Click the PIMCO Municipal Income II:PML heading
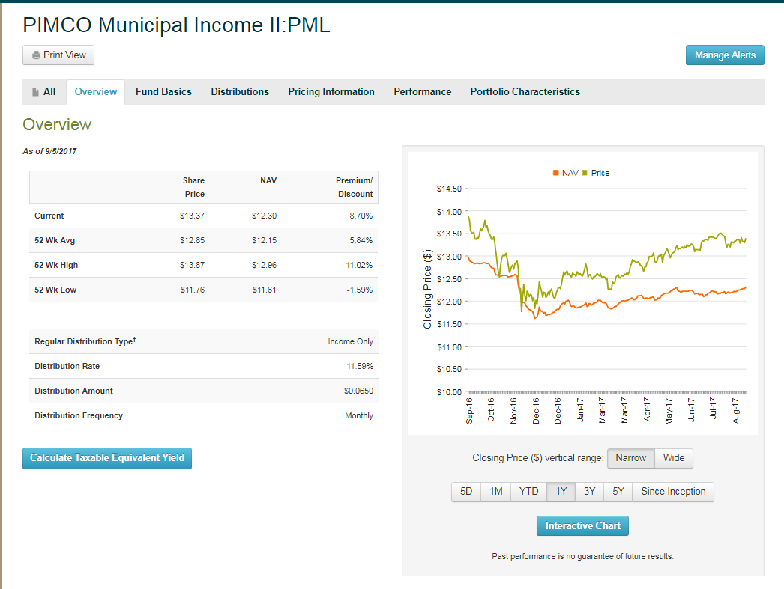The width and height of the screenshot is (784, 589). click(x=176, y=25)
